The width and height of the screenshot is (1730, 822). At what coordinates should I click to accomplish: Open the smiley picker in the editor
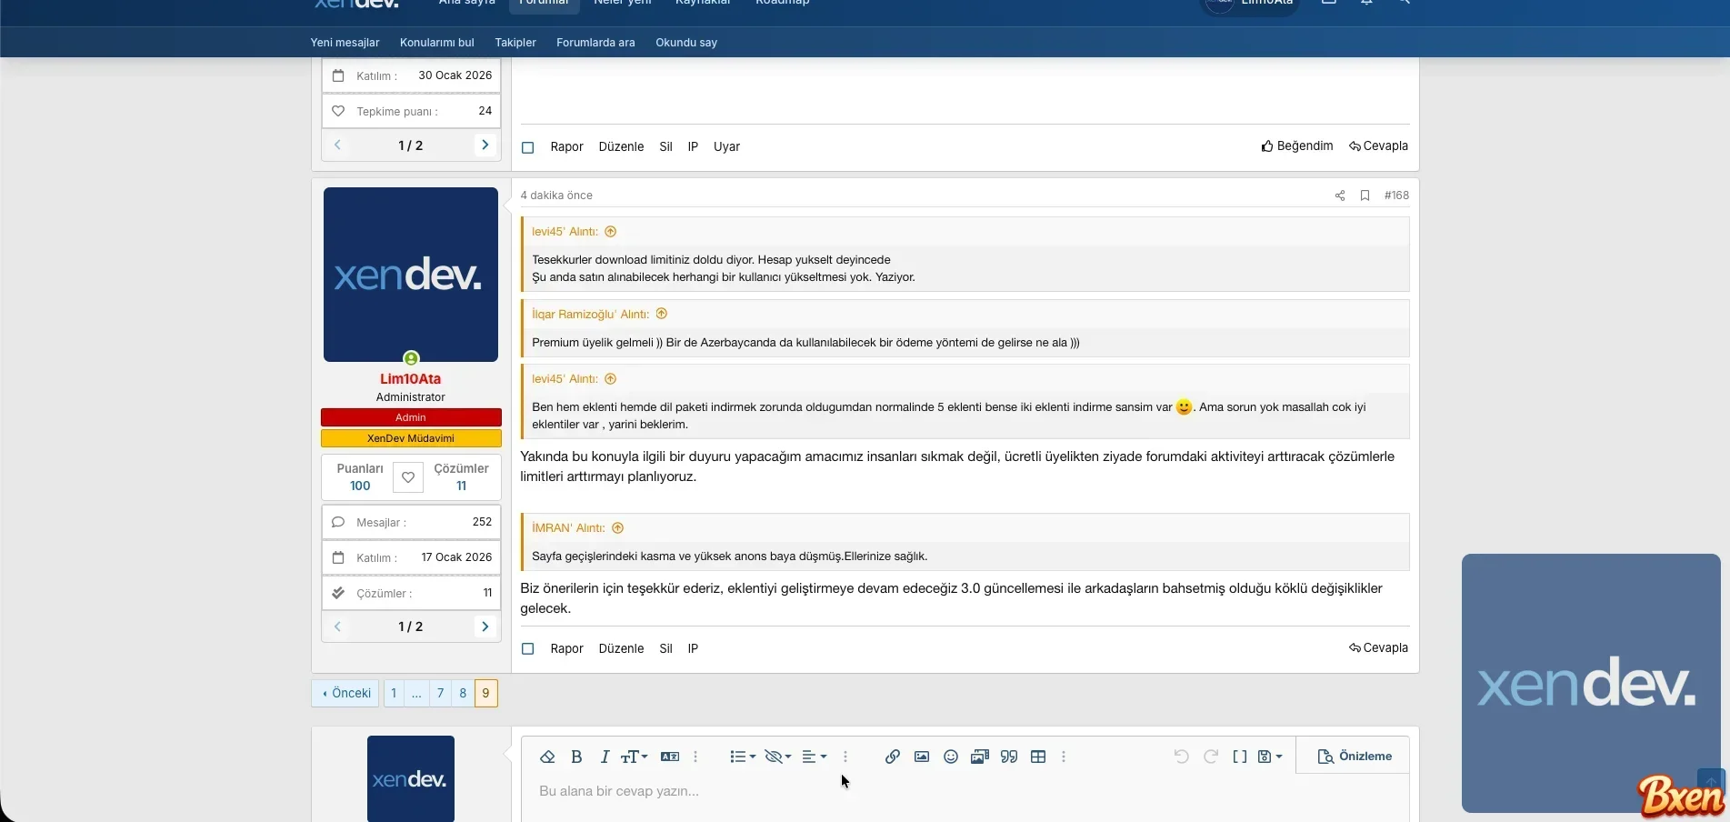pyautogui.click(x=950, y=757)
